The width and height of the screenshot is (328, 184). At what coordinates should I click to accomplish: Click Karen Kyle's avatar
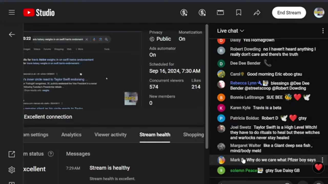[221, 108]
